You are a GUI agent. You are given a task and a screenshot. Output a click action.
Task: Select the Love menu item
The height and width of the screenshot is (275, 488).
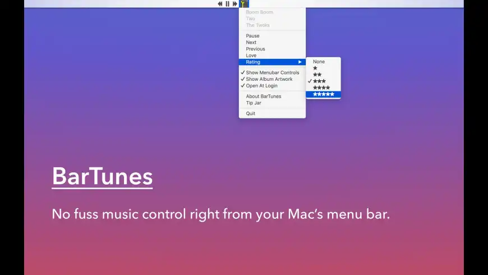coord(272,56)
